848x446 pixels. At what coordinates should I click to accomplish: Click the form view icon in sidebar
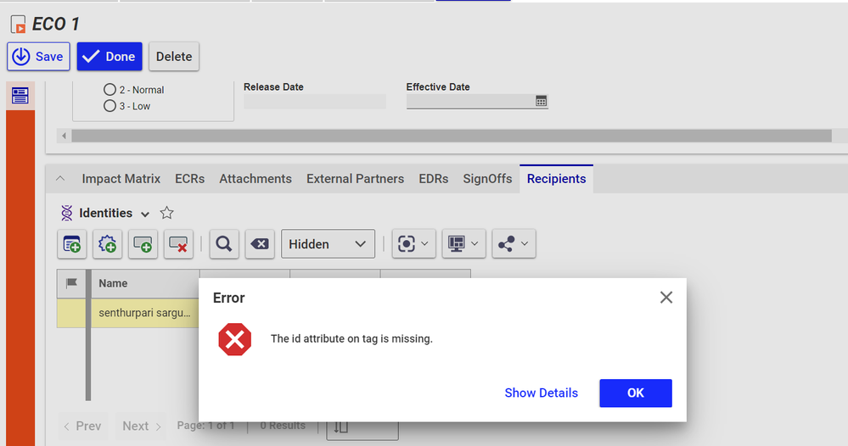(20, 95)
